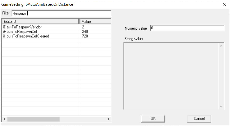The width and height of the screenshot is (230, 126).
Task: Click inside the String value text area
Action: click(x=171, y=76)
